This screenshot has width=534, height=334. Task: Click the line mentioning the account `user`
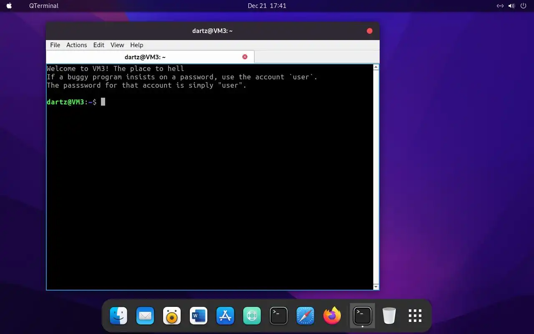coord(182,77)
